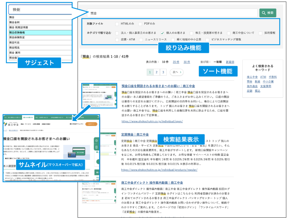Click the green 検索 search button
Screen dimensions: 288x220
[x=268, y=13]
